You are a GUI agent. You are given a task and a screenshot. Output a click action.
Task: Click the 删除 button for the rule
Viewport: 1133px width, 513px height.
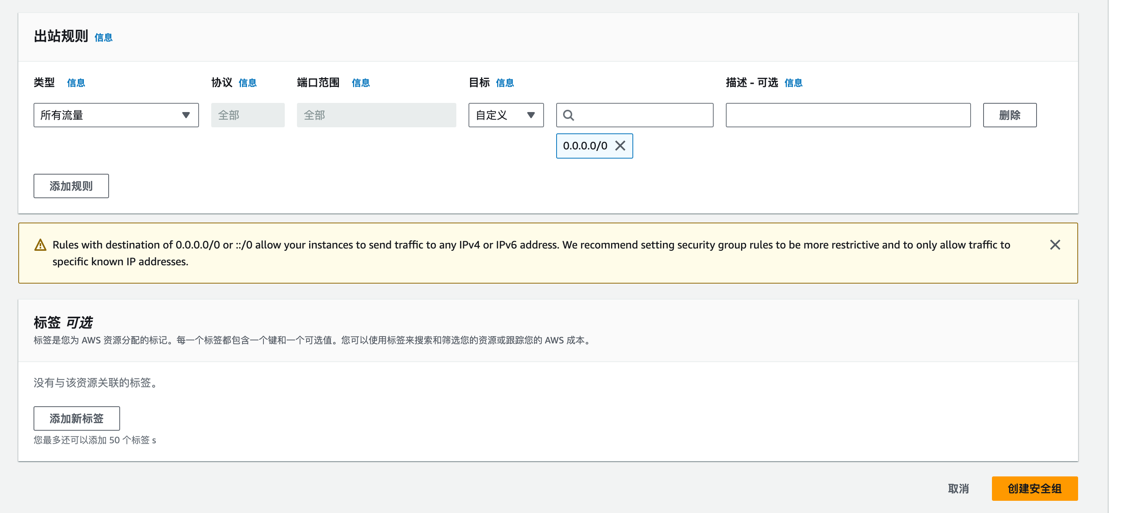click(x=1010, y=115)
